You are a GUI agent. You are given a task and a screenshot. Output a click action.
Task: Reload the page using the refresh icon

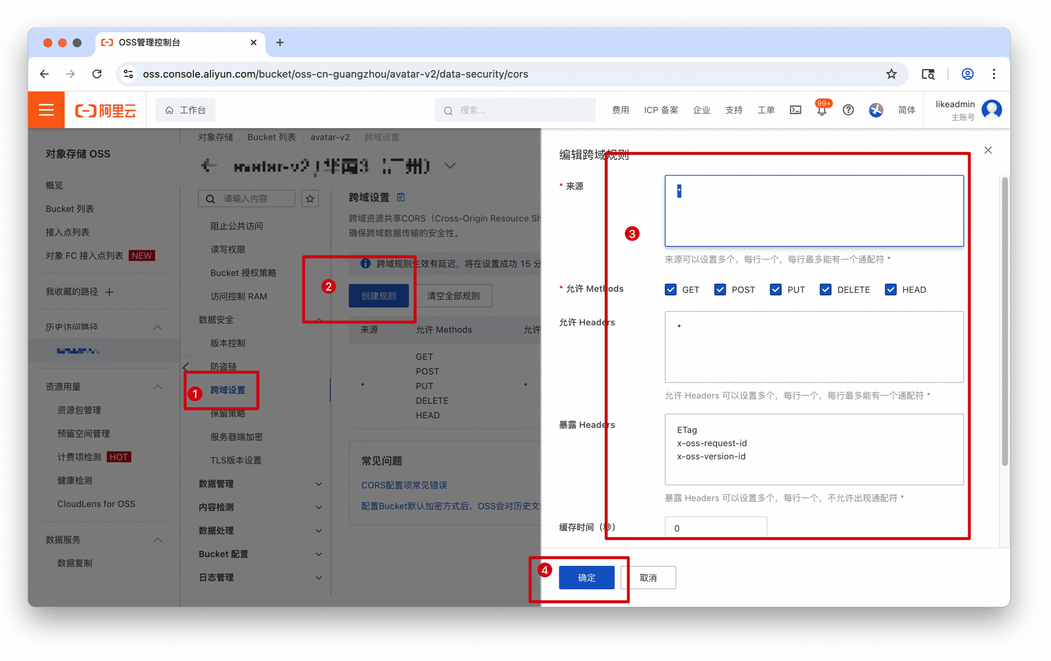[x=97, y=74]
